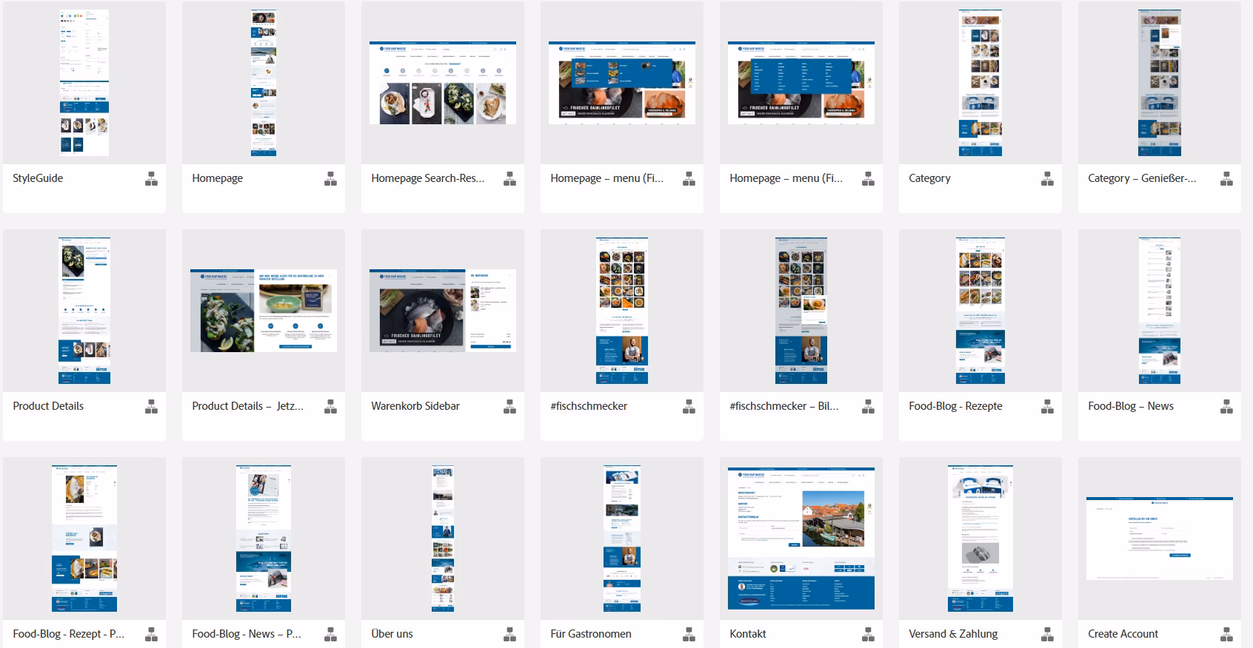Open the Kontakt artboard thumbnail
Image resolution: width=1253 pixels, height=648 pixels.
coord(801,539)
